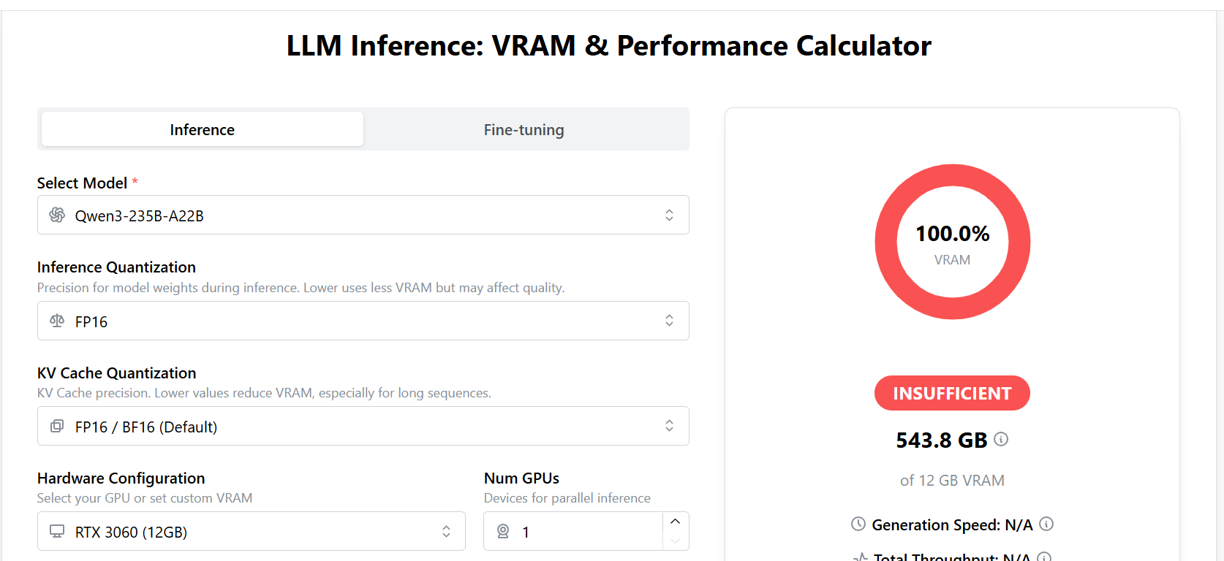1224x561 pixels.
Task: Open the Select Model dropdown
Action: pos(363,215)
